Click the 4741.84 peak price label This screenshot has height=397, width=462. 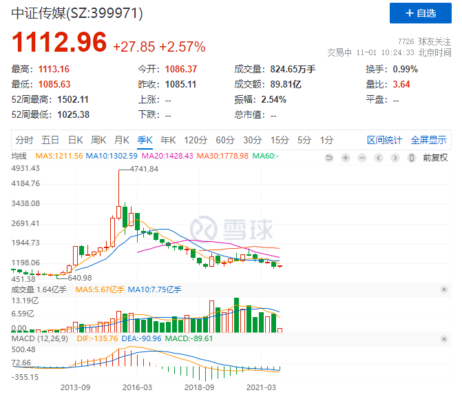click(144, 169)
